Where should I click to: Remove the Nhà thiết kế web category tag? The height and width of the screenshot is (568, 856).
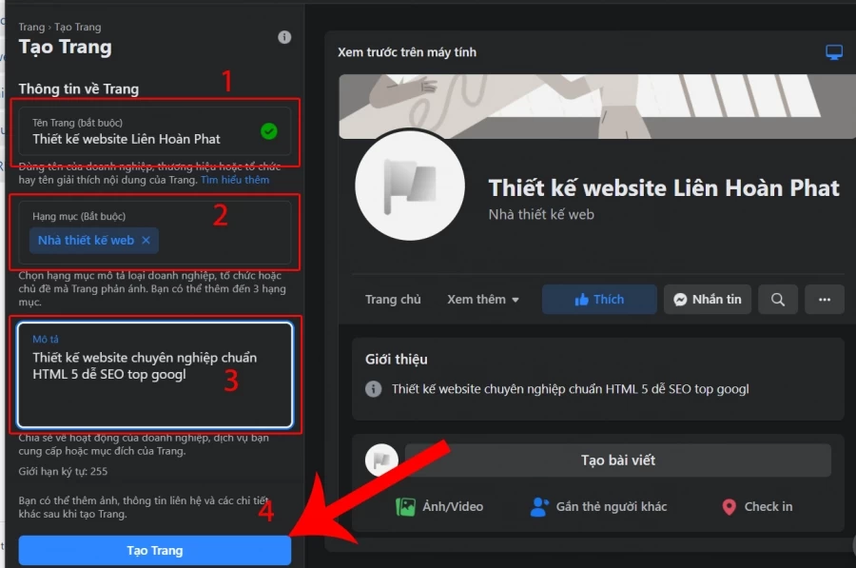[146, 241]
